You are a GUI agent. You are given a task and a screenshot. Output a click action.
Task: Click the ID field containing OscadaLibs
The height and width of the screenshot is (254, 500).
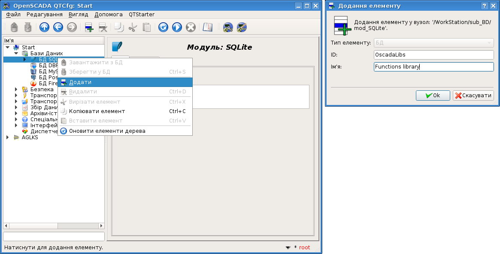[433, 55]
